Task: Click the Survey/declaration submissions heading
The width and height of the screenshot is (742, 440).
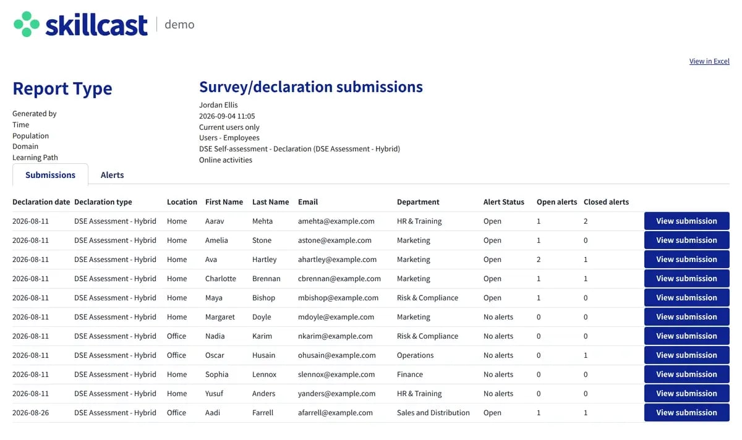Action: (x=311, y=87)
